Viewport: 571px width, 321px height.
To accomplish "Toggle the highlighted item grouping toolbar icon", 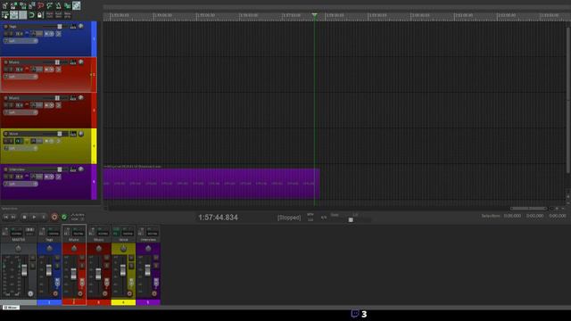I will pyautogui.click(x=76, y=5).
